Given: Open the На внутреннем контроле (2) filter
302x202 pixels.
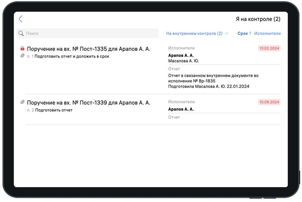Looking at the screenshot, I should pos(194,34).
